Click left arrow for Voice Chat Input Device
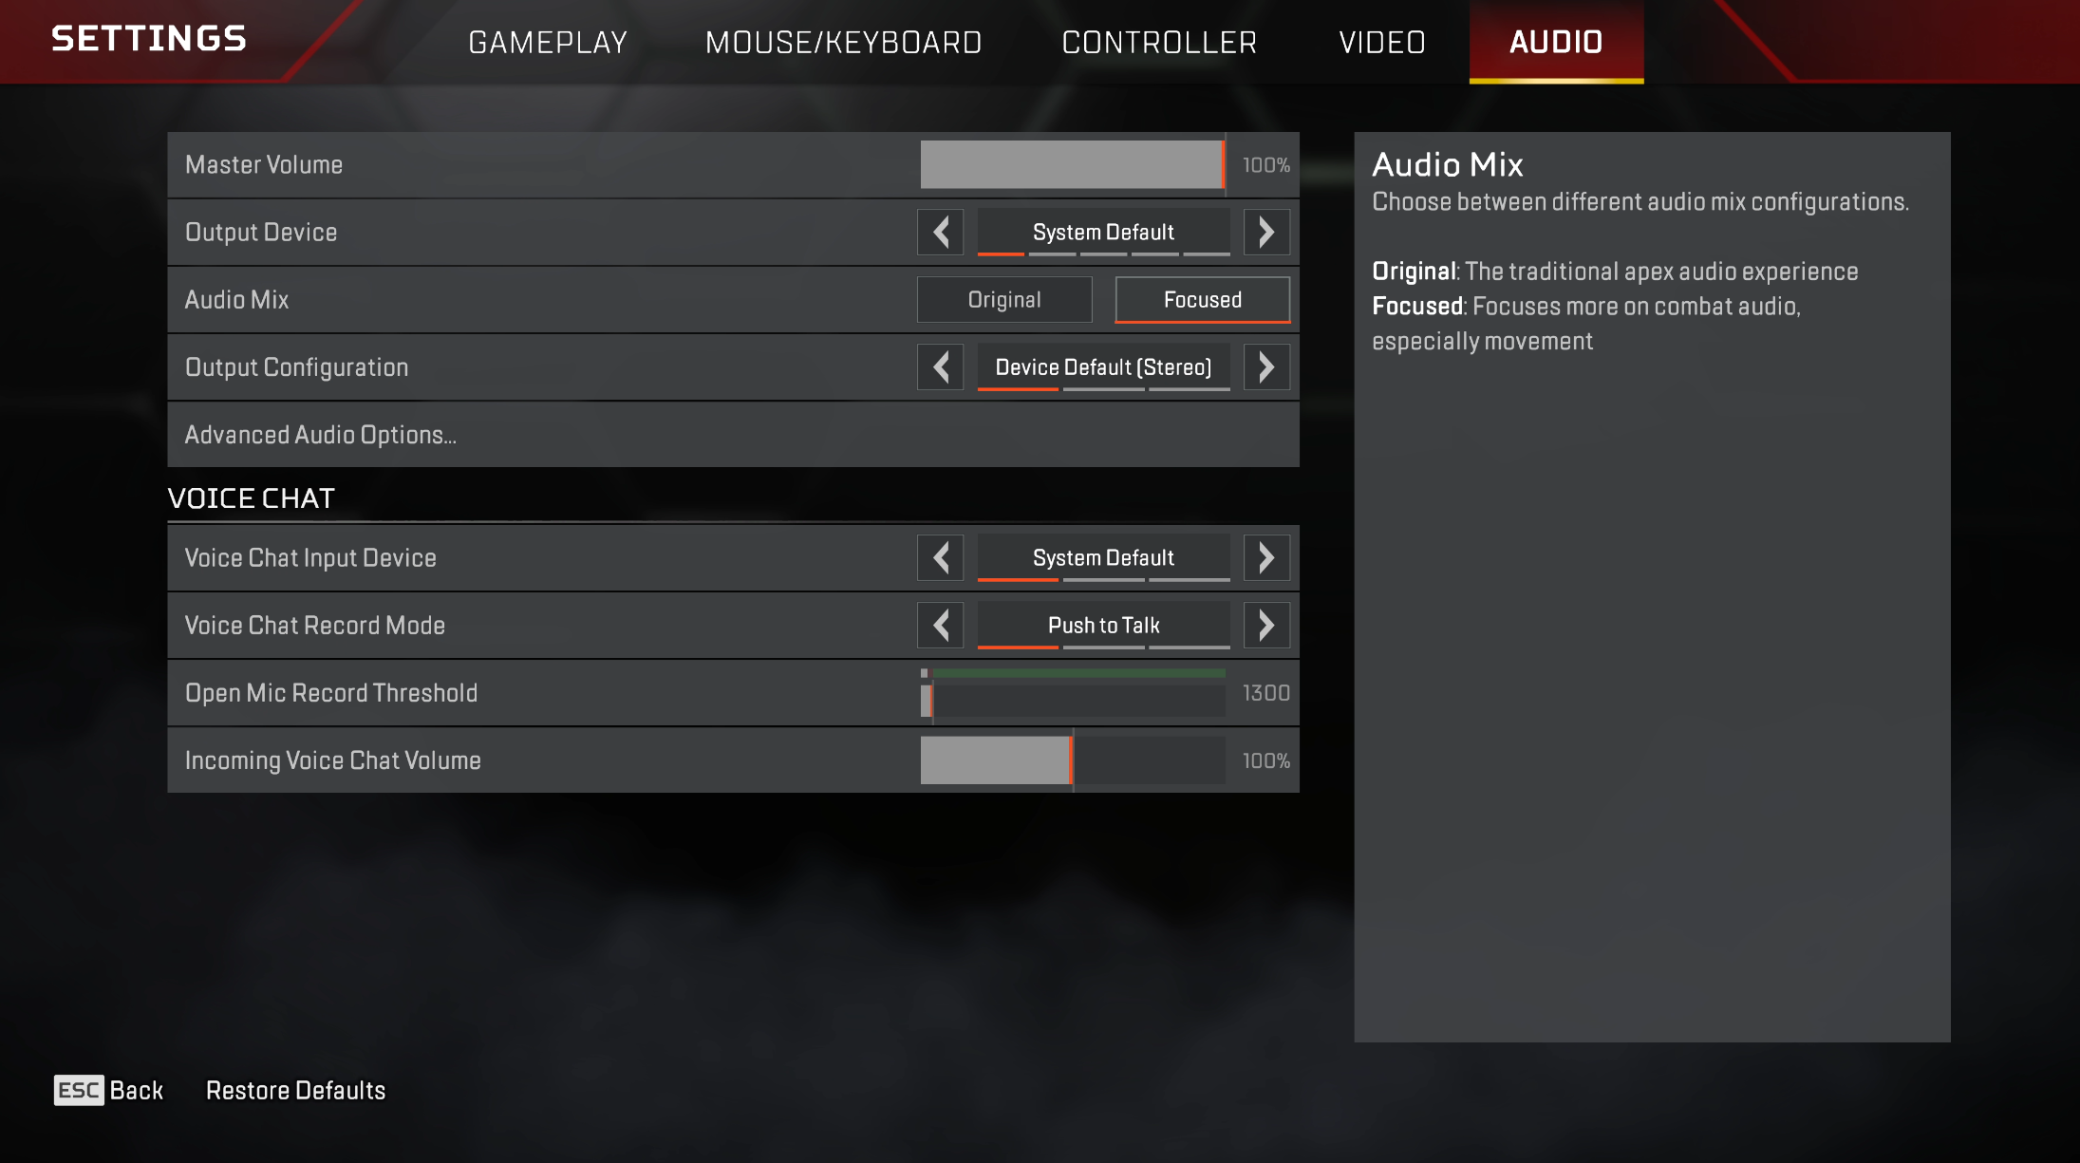Image resolution: width=2080 pixels, height=1163 pixels. pos(941,557)
